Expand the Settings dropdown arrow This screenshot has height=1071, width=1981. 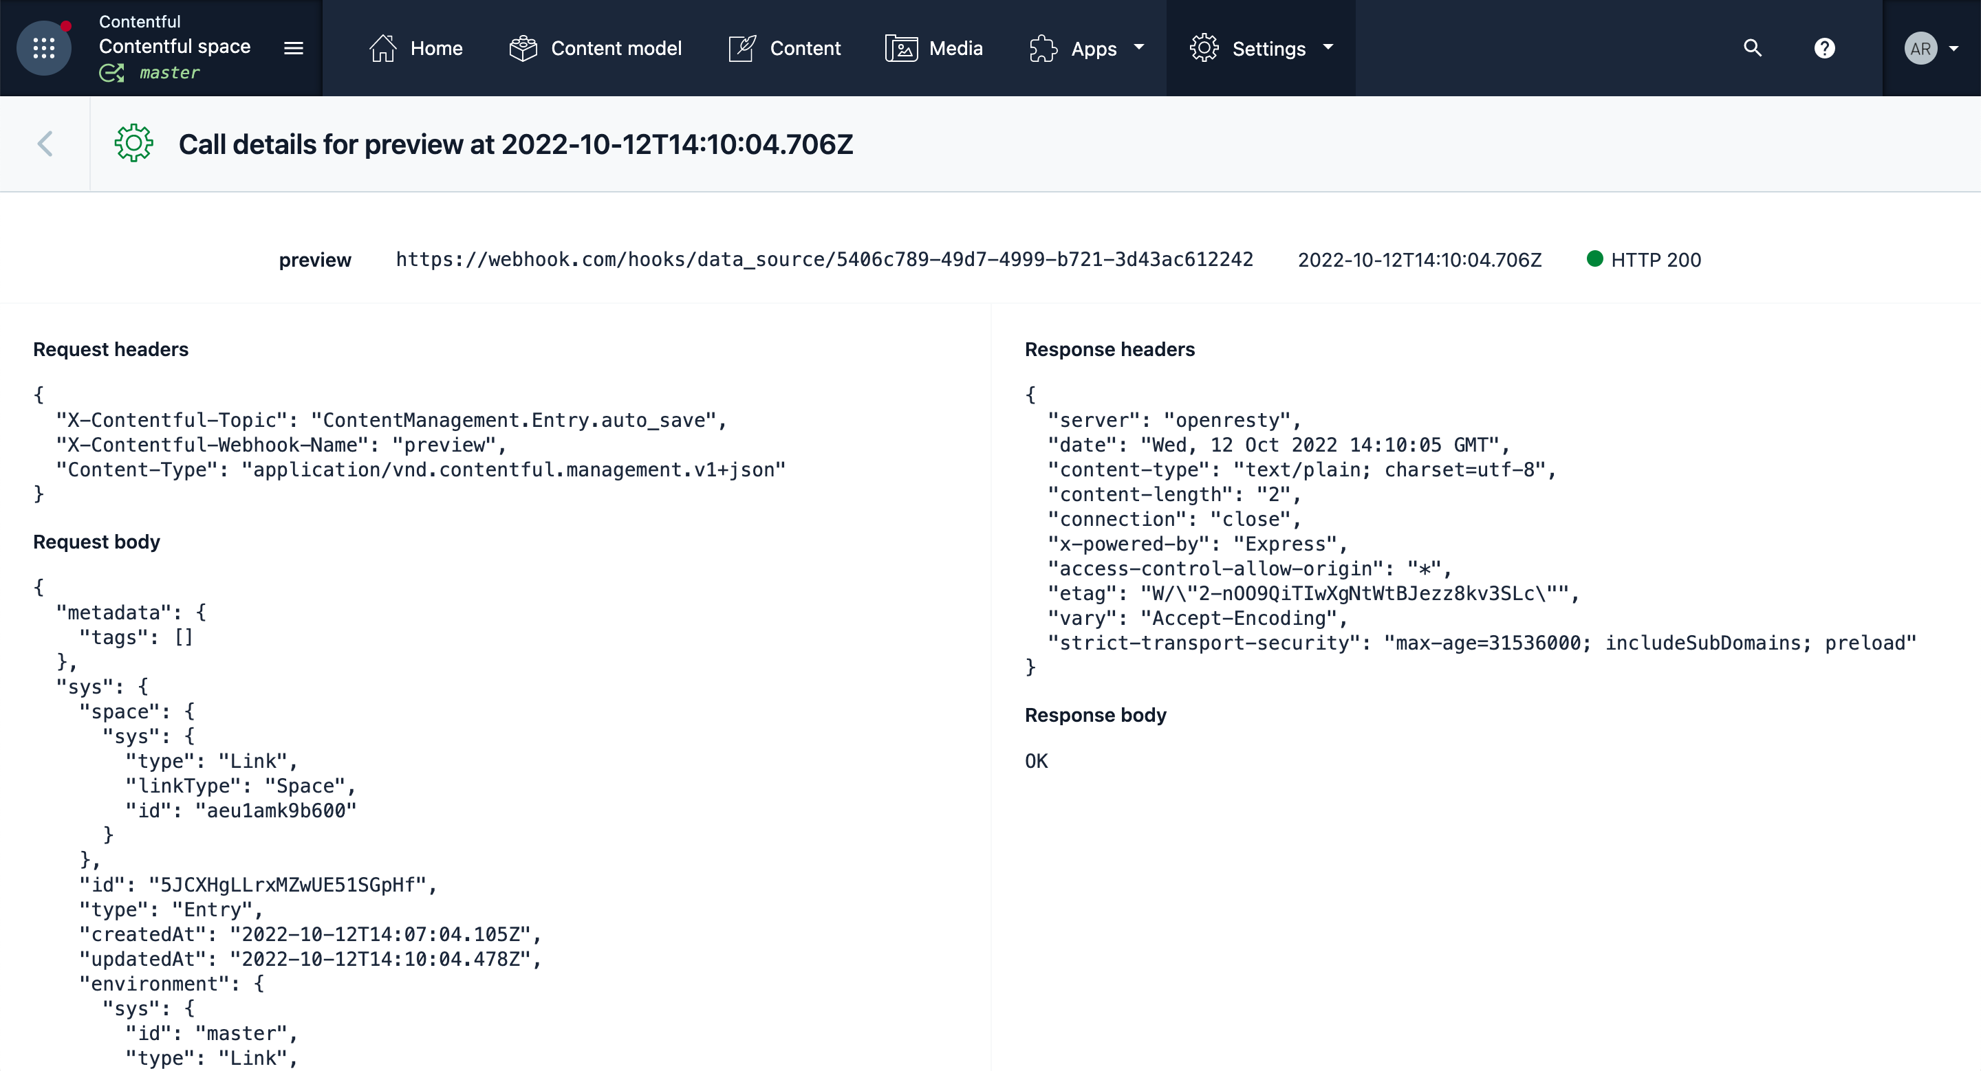(1328, 47)
